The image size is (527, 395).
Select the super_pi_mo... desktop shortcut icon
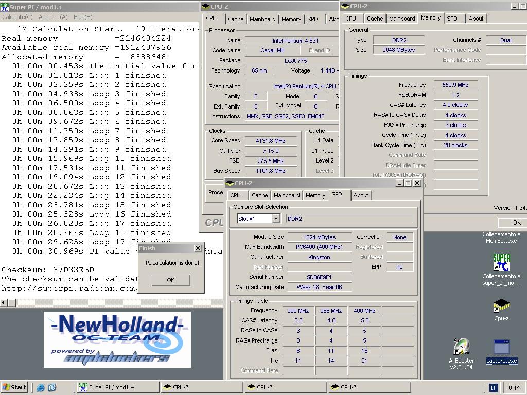click(x=501, y=262)
